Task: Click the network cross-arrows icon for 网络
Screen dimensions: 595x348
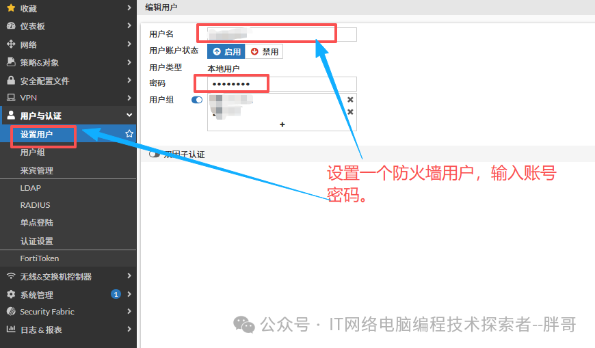Action: point(11,44)
